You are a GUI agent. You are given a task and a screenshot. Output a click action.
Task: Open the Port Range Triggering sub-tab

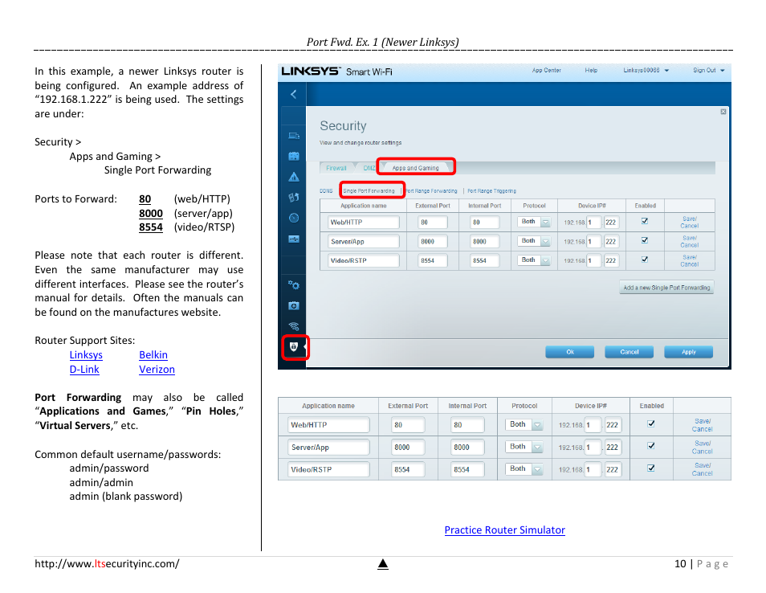(491, 191)
